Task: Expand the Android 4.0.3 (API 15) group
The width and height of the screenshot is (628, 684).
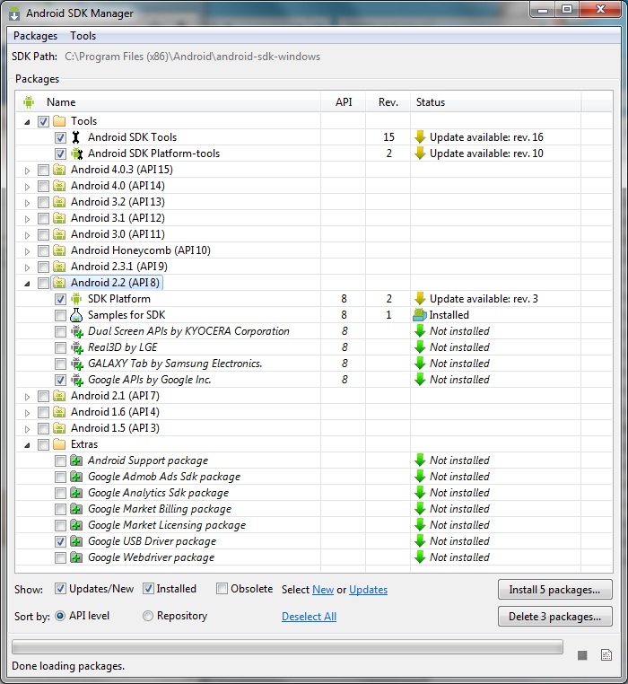Action: click(x=27, y=171)
